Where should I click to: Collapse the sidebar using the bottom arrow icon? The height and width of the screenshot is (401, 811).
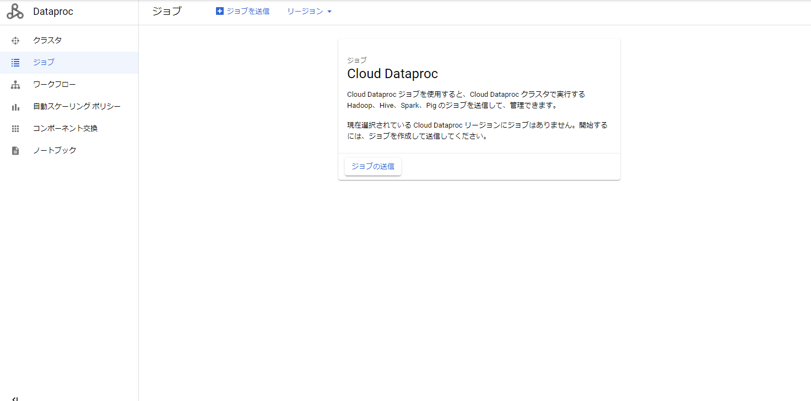pos(15,398)
